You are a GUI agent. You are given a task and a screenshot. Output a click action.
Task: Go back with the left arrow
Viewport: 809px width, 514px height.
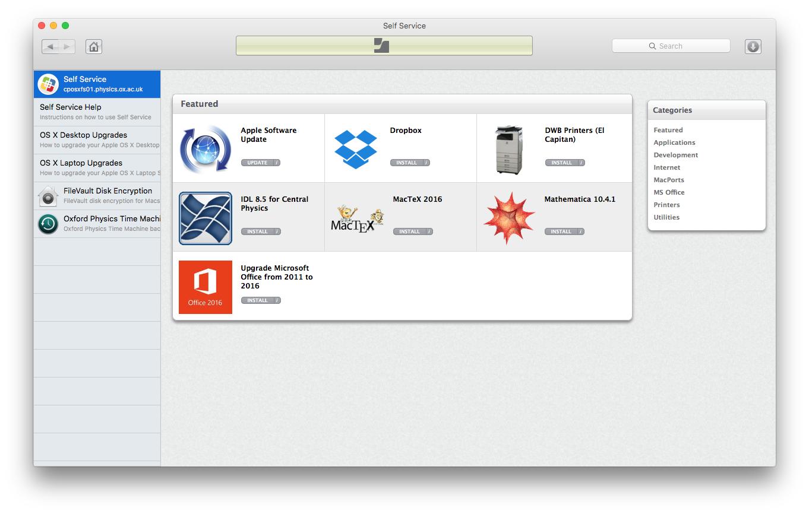tap(50, 46)
